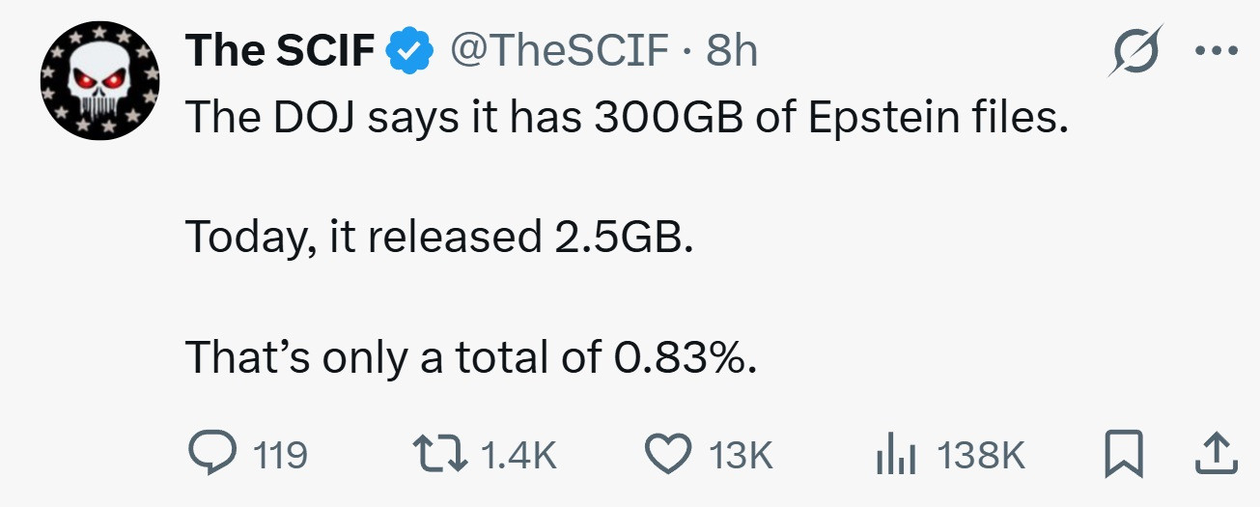Viewport: 1260px width, 507px height.
Task: Open the repost arrows menu
Action: click(436, 454)
